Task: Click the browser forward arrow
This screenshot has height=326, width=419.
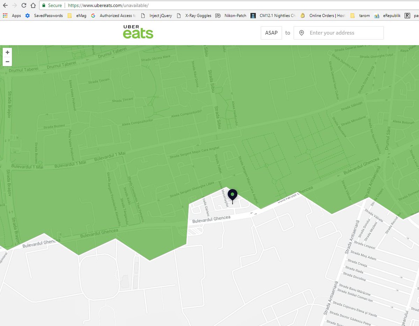Action: [14, 5]
